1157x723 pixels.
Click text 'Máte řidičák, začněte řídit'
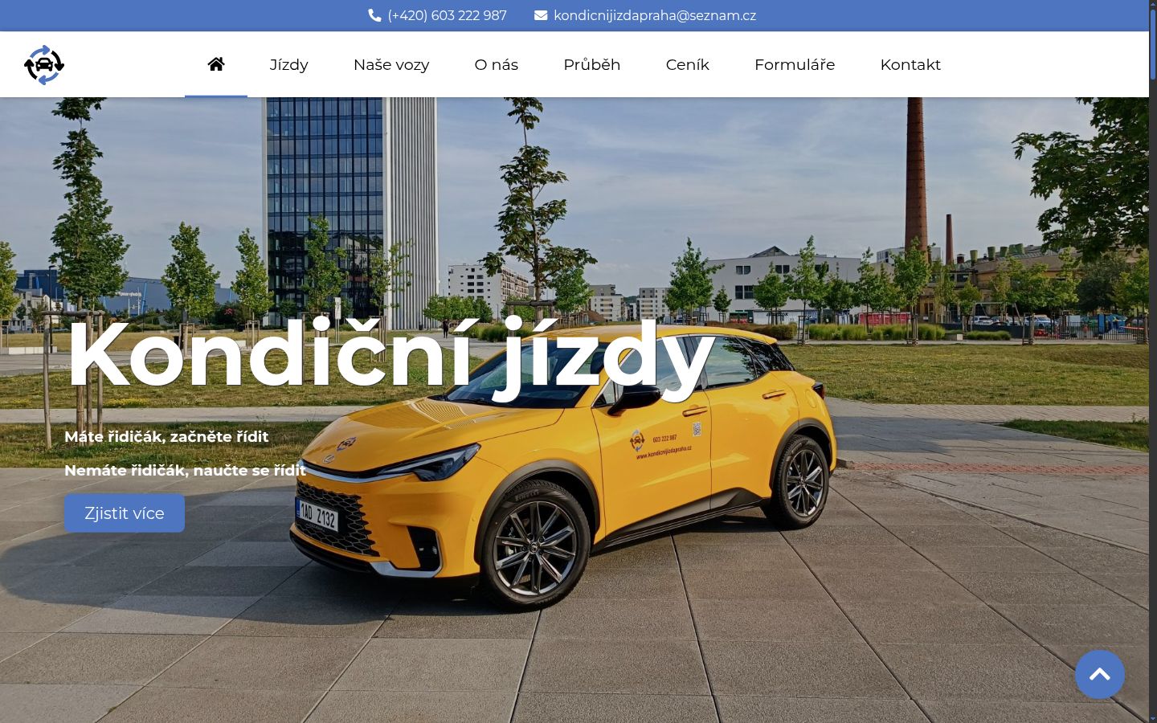(x=166, y=436)
